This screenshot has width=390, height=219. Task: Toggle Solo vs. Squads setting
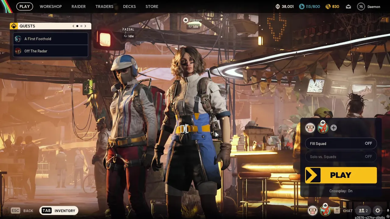(341, 157)
